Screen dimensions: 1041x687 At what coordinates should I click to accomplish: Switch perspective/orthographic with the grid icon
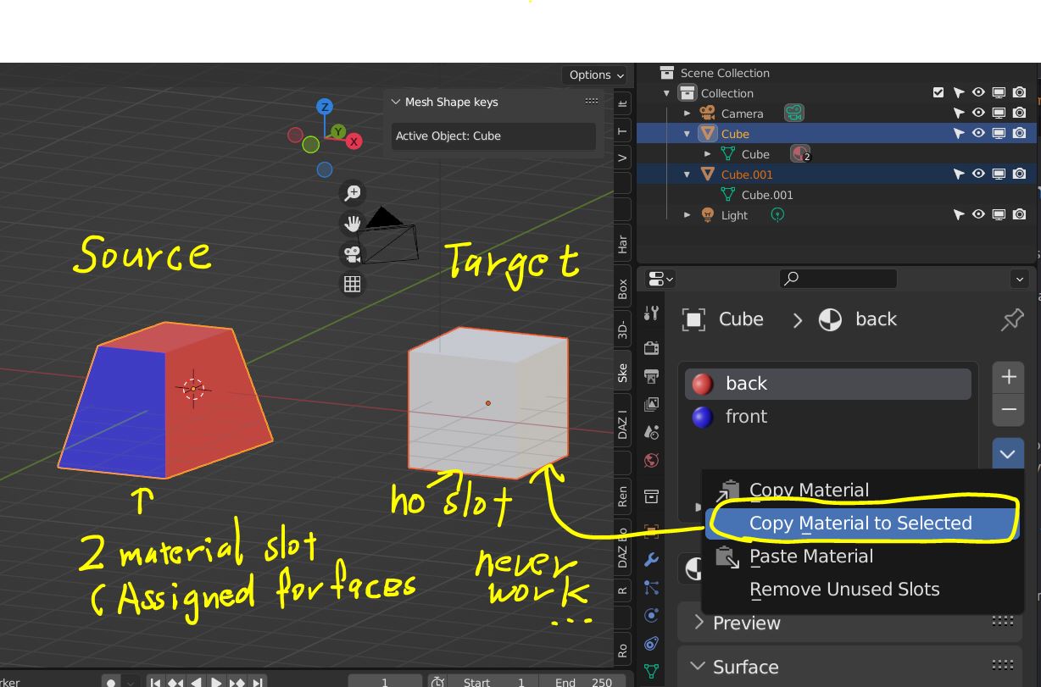[x=352, y=284]
